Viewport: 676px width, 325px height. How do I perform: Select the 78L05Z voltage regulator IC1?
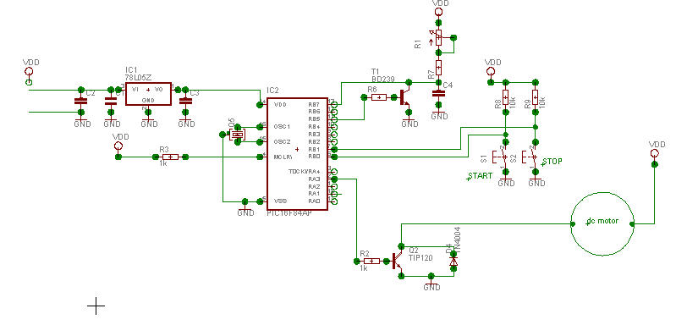pos(148,94)
